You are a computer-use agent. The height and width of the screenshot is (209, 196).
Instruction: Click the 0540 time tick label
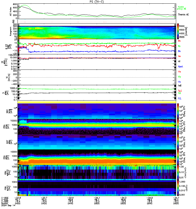point(149,204)
